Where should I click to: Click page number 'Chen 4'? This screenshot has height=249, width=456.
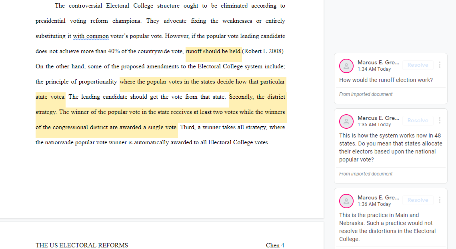click(275, 245)
